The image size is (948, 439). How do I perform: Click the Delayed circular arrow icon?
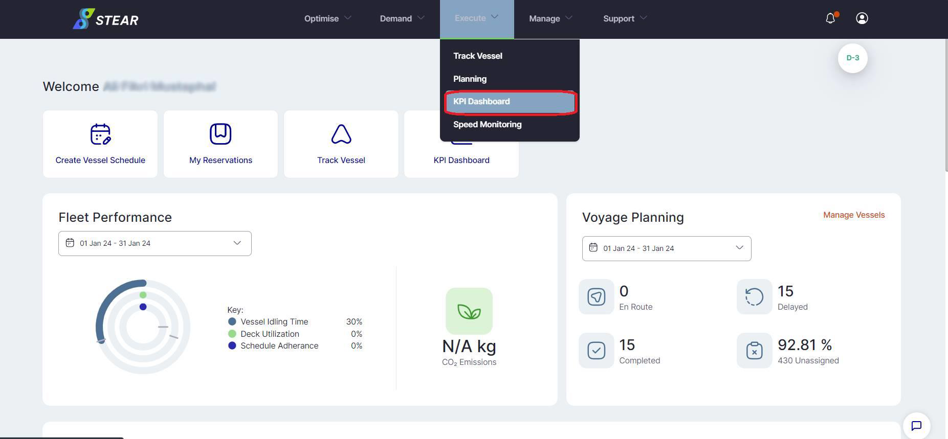tap(754, 296)
